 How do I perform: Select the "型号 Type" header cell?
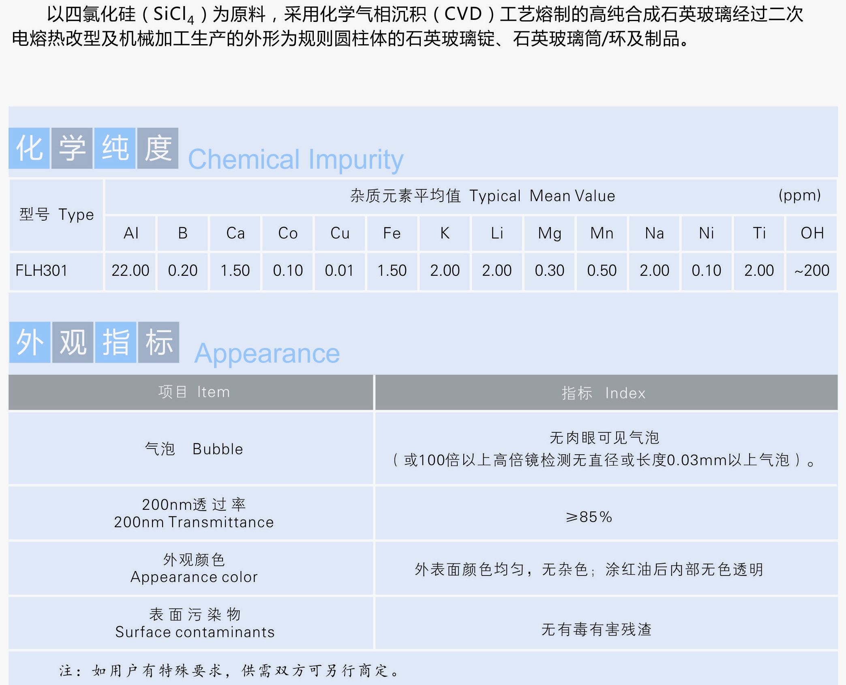56,215
